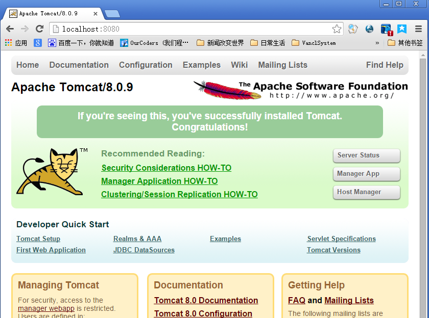429x318 pixels.
Task: Open Examples link under Developer Quick Start
Action: [x=225, y=239]
